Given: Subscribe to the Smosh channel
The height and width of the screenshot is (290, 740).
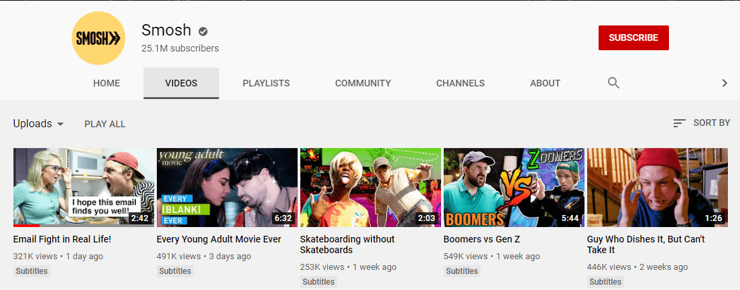Looking at the screenshot, I should click(633, 38).
